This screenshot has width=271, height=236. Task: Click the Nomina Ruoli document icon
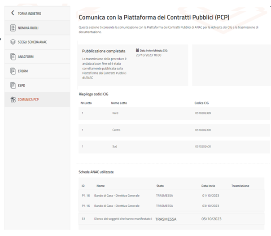[13, 28]
